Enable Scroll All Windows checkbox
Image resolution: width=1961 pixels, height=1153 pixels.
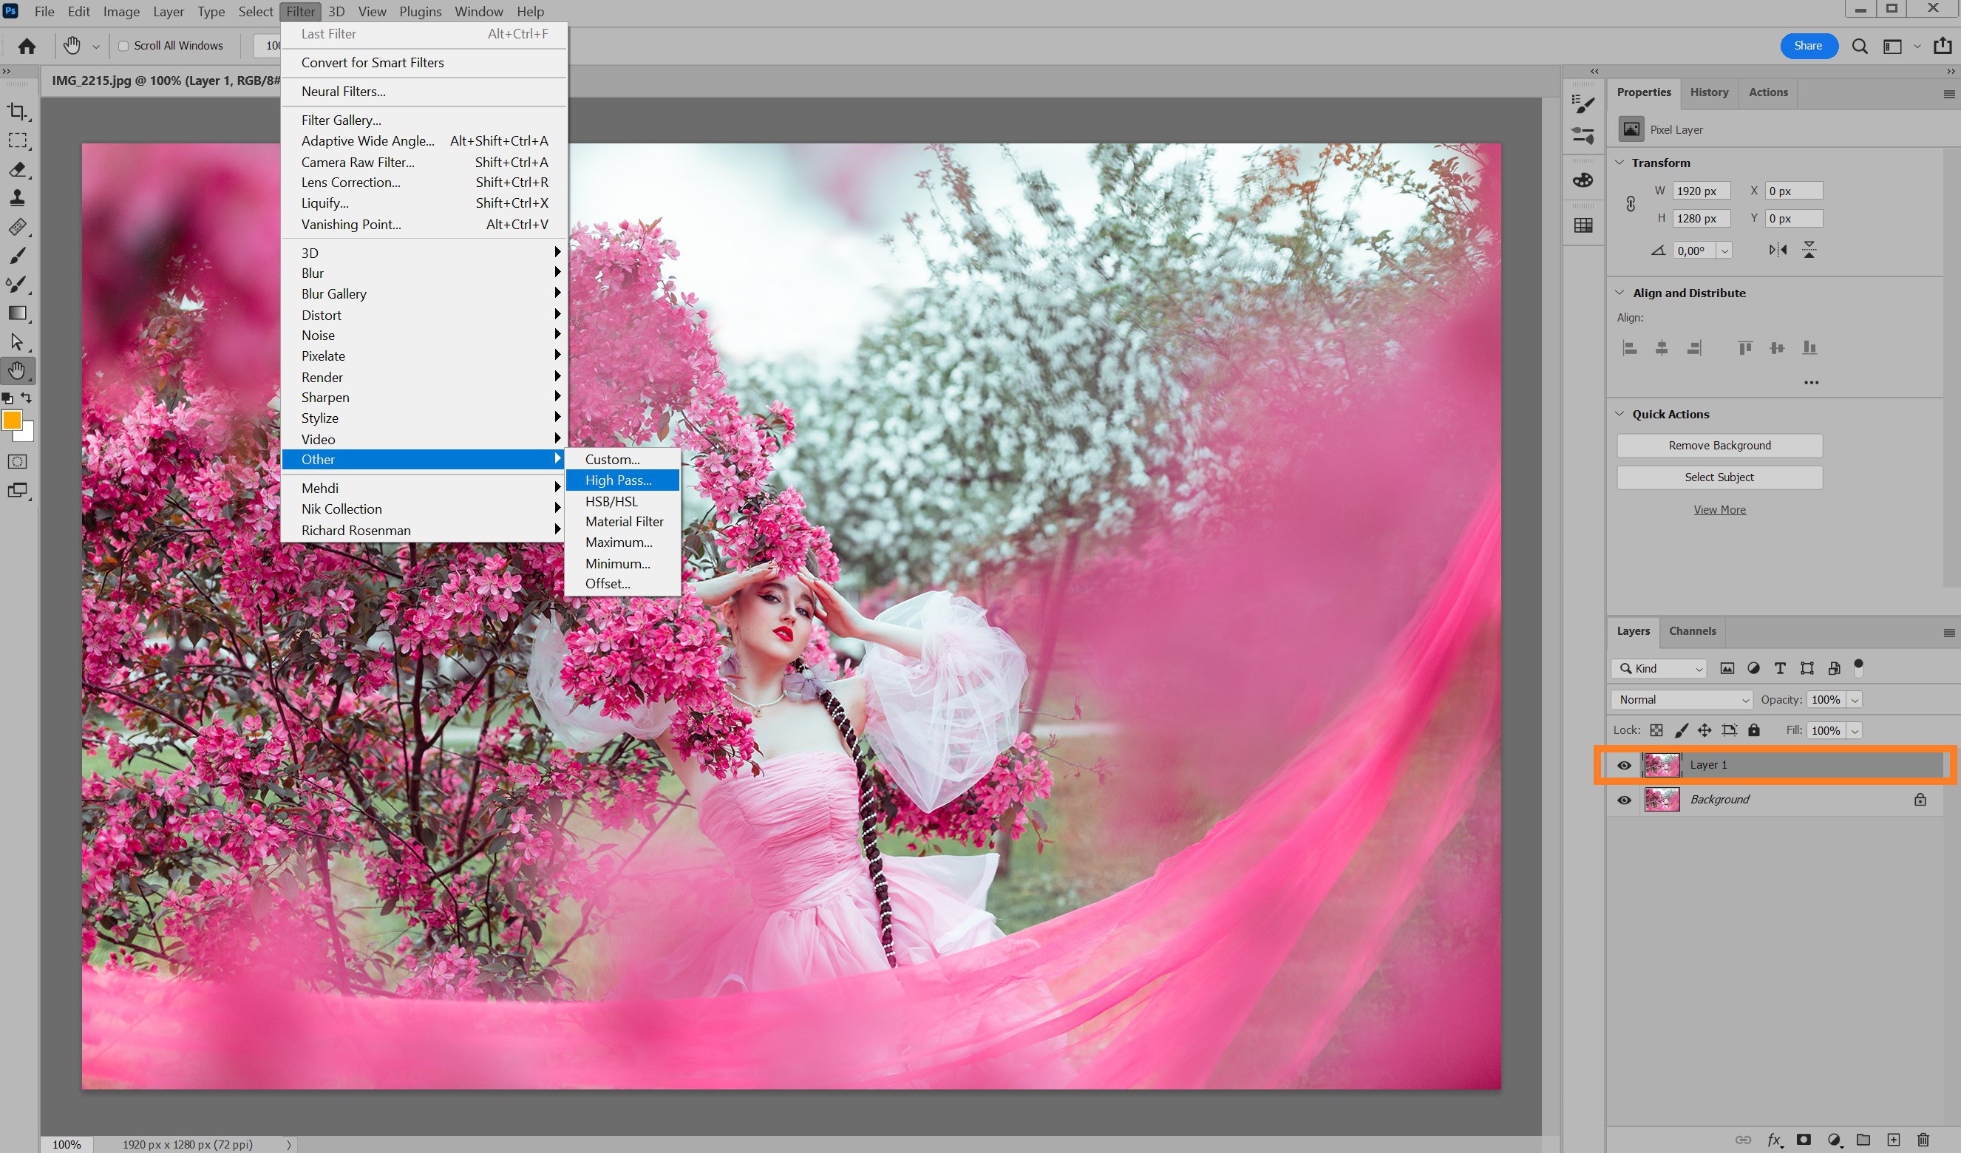pos(123,46)
